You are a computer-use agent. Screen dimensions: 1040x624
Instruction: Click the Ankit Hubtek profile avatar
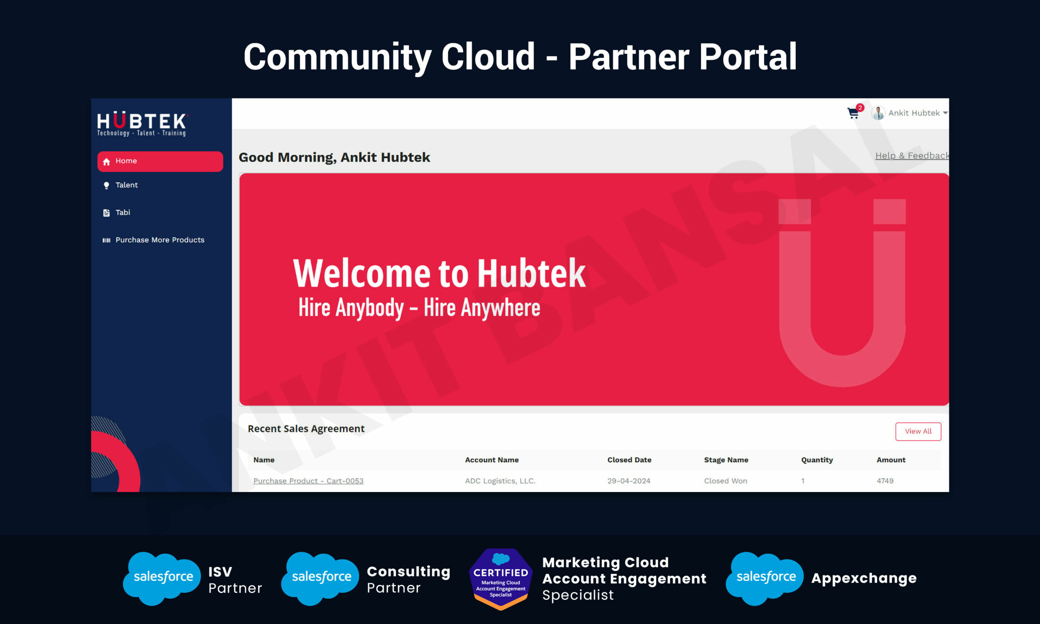click(879, 113)
